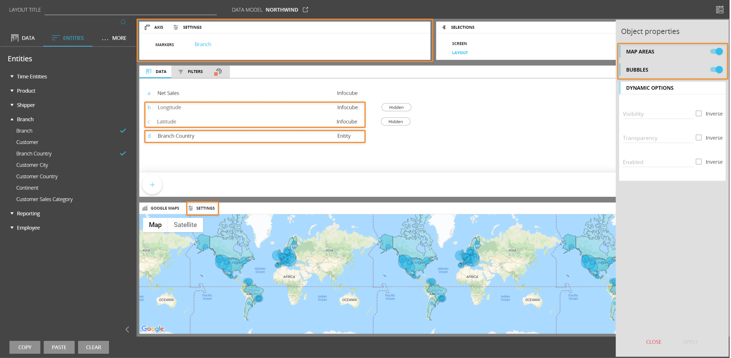731x358 pixels.
Task: Click the search magnifier icon
Action: coord(123,22)
